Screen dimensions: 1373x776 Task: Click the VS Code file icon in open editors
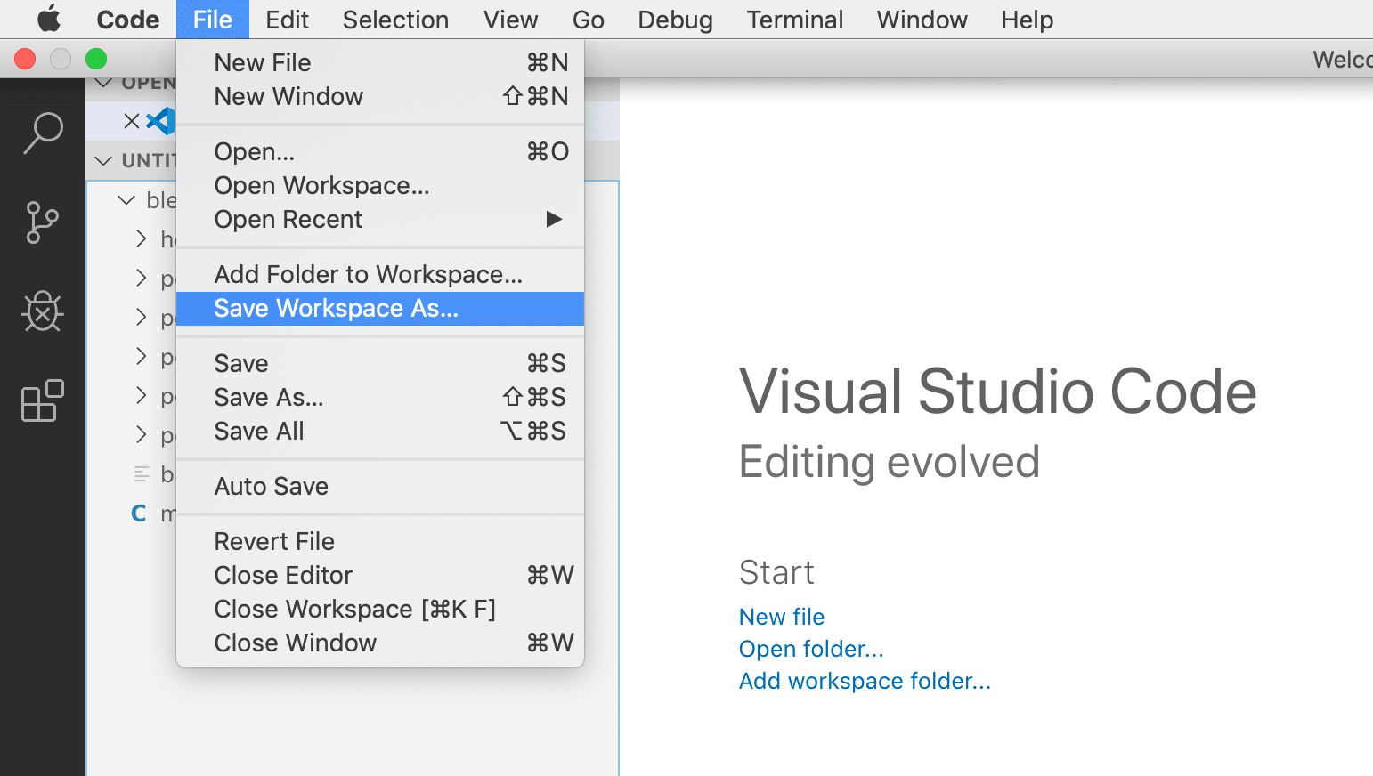tap(161, 121)
